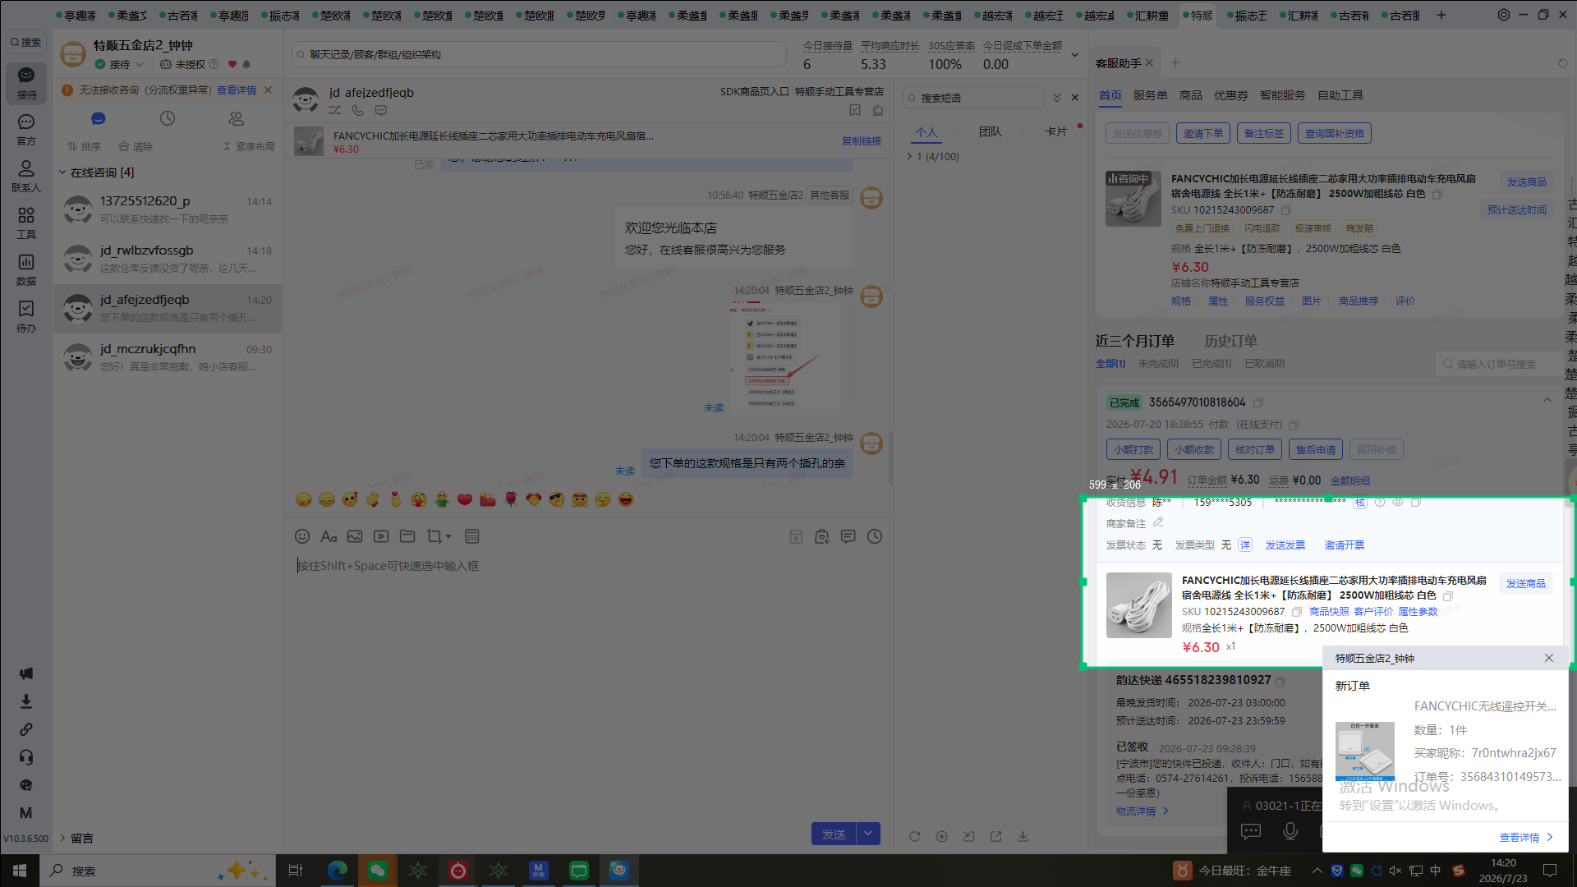Click the link icon in left sidebar
This screenshot has width=1577, height=887.
26,729
